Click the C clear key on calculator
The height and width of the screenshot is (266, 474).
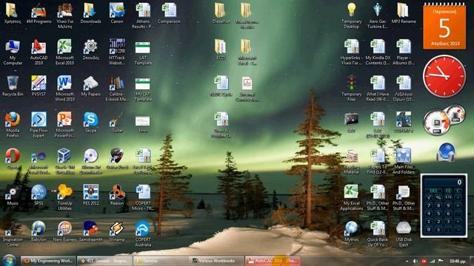[x=458, y=191]
